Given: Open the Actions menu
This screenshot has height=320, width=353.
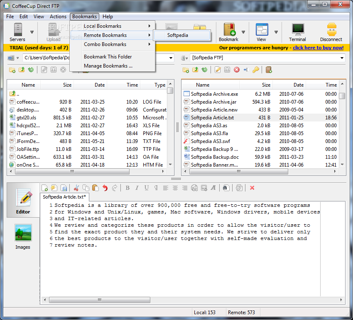Looking at the screenshot, I should point(58,17).
